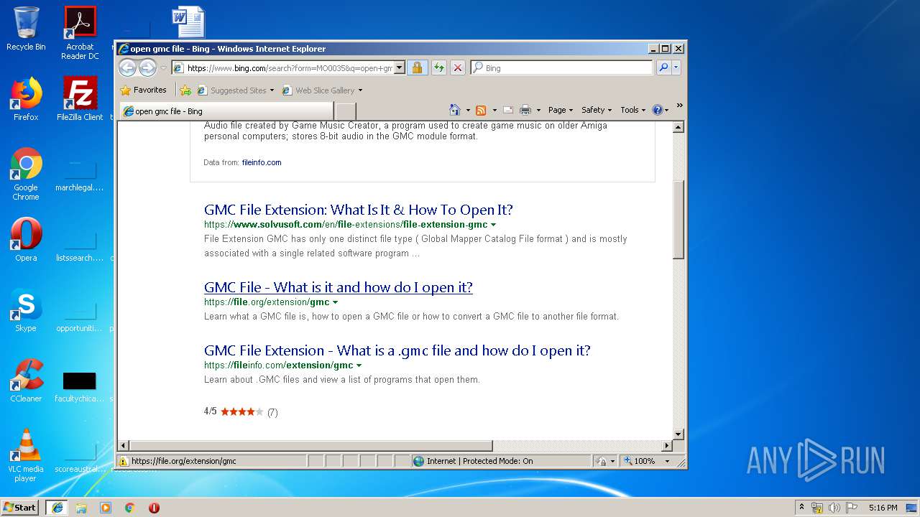This screenshot has width=920, height=517.
Task: Open 'GMC File - What is it' result
Action: [339, 287]
